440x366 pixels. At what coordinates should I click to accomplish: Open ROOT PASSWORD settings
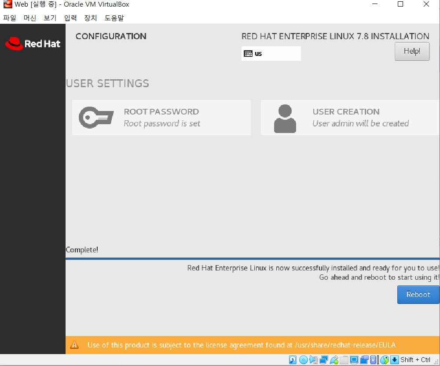click(161, 118)
